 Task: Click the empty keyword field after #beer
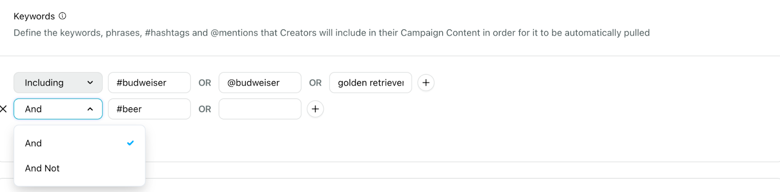pos(260,109)
